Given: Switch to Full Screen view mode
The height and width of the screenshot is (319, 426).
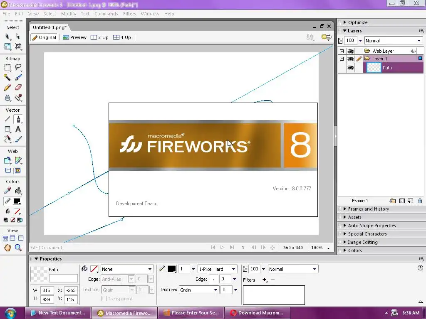Looking at the screenshot, I should pyautogui.click(x=21, y=238).
